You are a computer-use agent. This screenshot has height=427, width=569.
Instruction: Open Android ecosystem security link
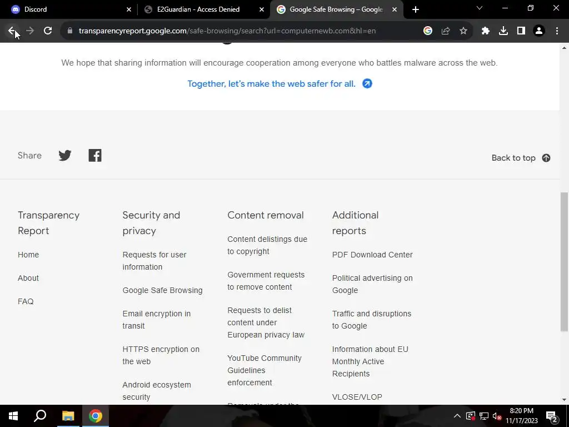[x=156, y=391]
